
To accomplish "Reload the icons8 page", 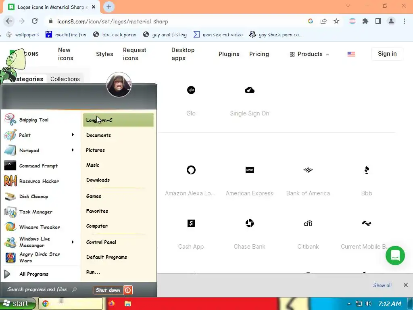I will pyautogui.click(x=35, y=21).
